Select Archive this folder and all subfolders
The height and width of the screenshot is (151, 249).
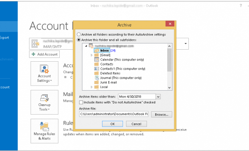(79, 40)
